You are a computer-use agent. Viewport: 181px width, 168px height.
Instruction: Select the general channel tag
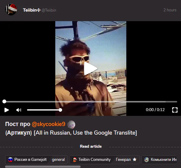[58, 160]
